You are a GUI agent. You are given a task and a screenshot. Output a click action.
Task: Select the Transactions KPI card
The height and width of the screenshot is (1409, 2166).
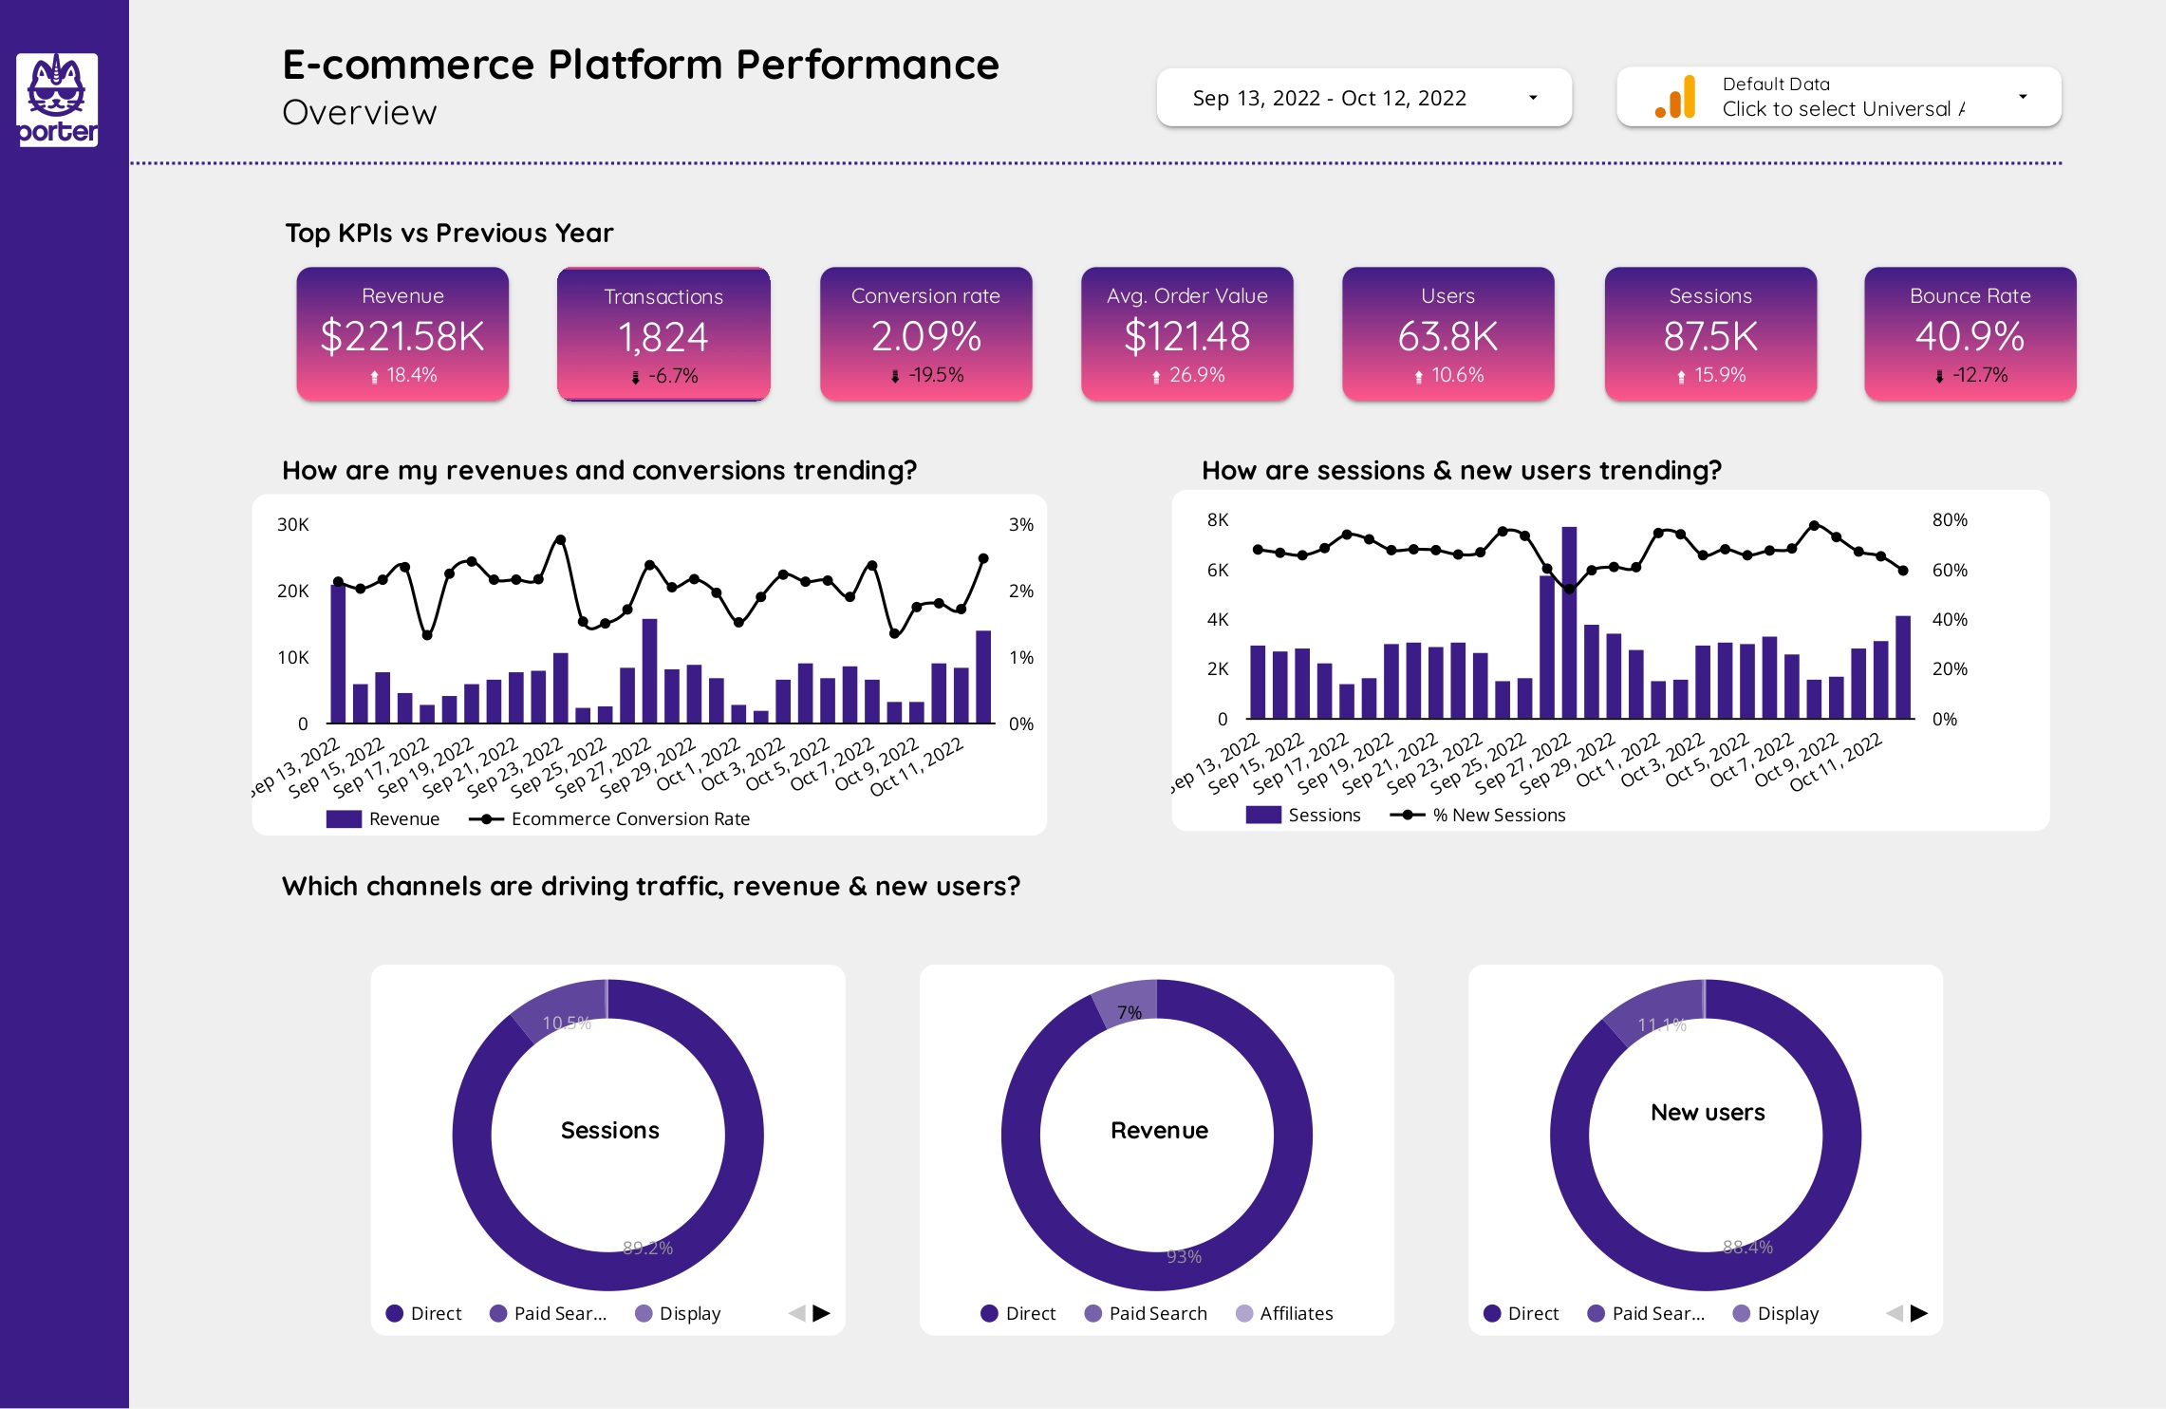[x=663, y=334]
